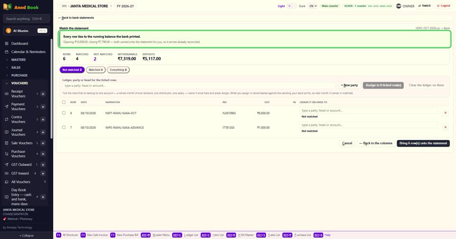
Task: Expand the MASTERS section
Action: [19, 60]
